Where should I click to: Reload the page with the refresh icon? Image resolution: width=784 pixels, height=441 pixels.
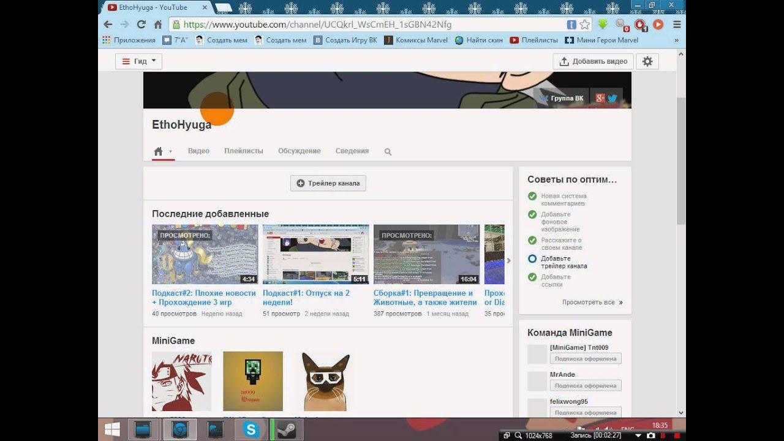141,24
